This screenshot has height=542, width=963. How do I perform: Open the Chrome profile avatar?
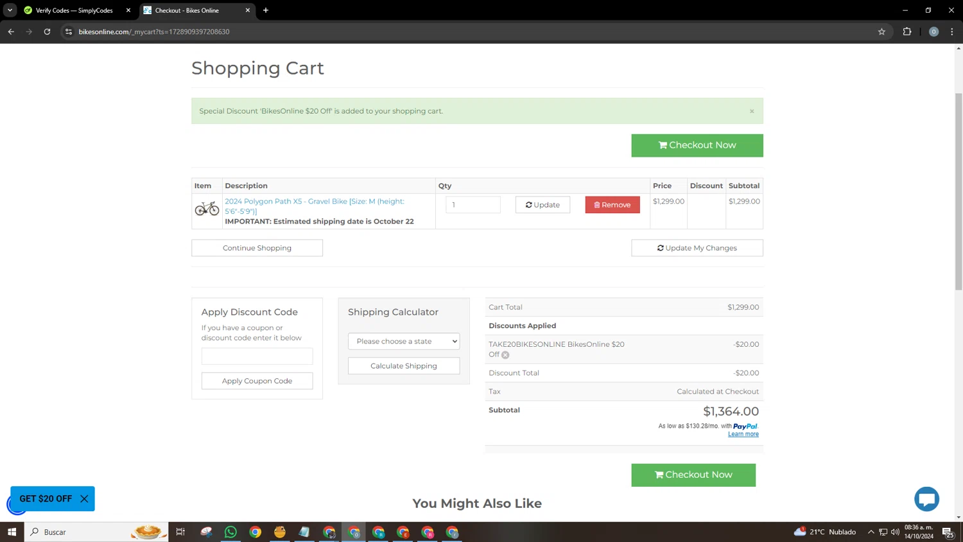pos(933,31)
